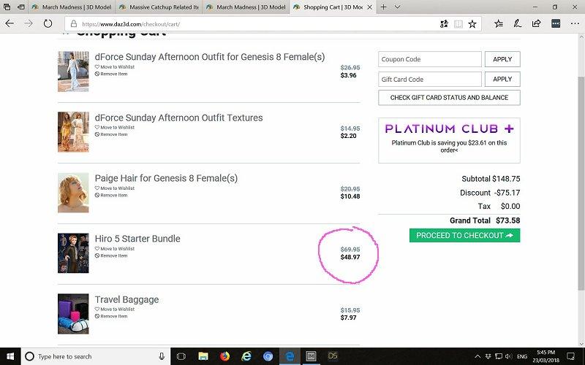This screenshot has width=585, height=365.
Task: Open Edge Share icon
Action: point(538,23)
